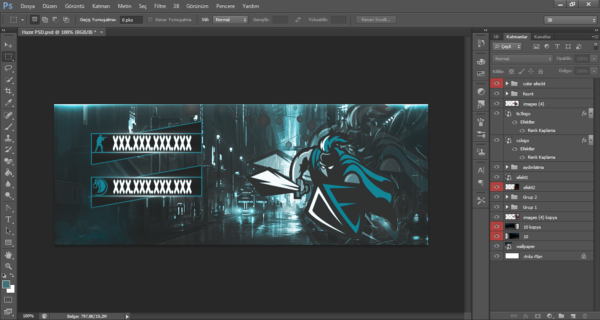This screenshot has width=600, height=320.
Task: Select the Eraser tool
Action: click(x=8, y=160)
